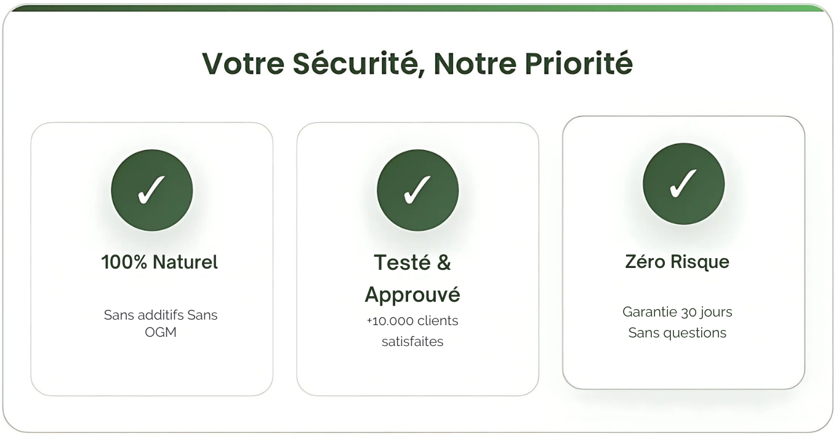Select the 100% Naturel card

[x=152, y=259]
